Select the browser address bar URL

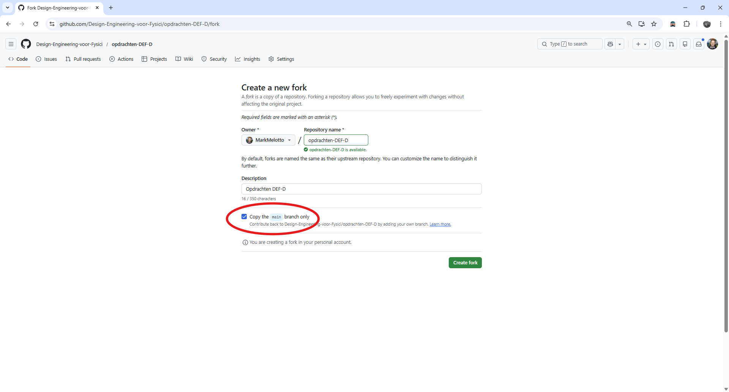[139, 24]
